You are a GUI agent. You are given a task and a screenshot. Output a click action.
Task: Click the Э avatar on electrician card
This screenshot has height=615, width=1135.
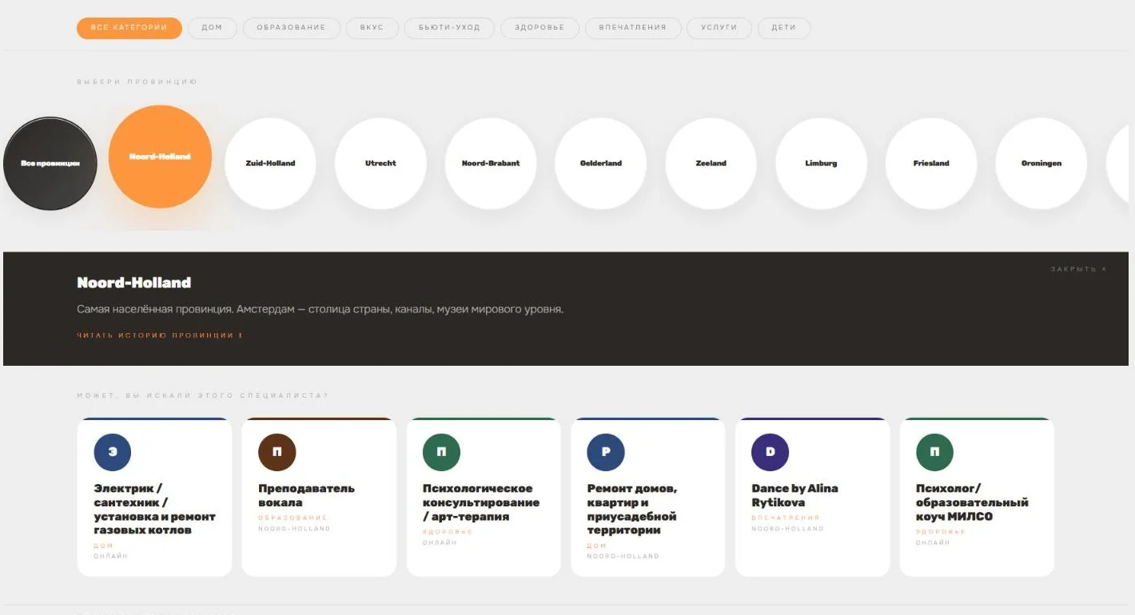(113, 452)
